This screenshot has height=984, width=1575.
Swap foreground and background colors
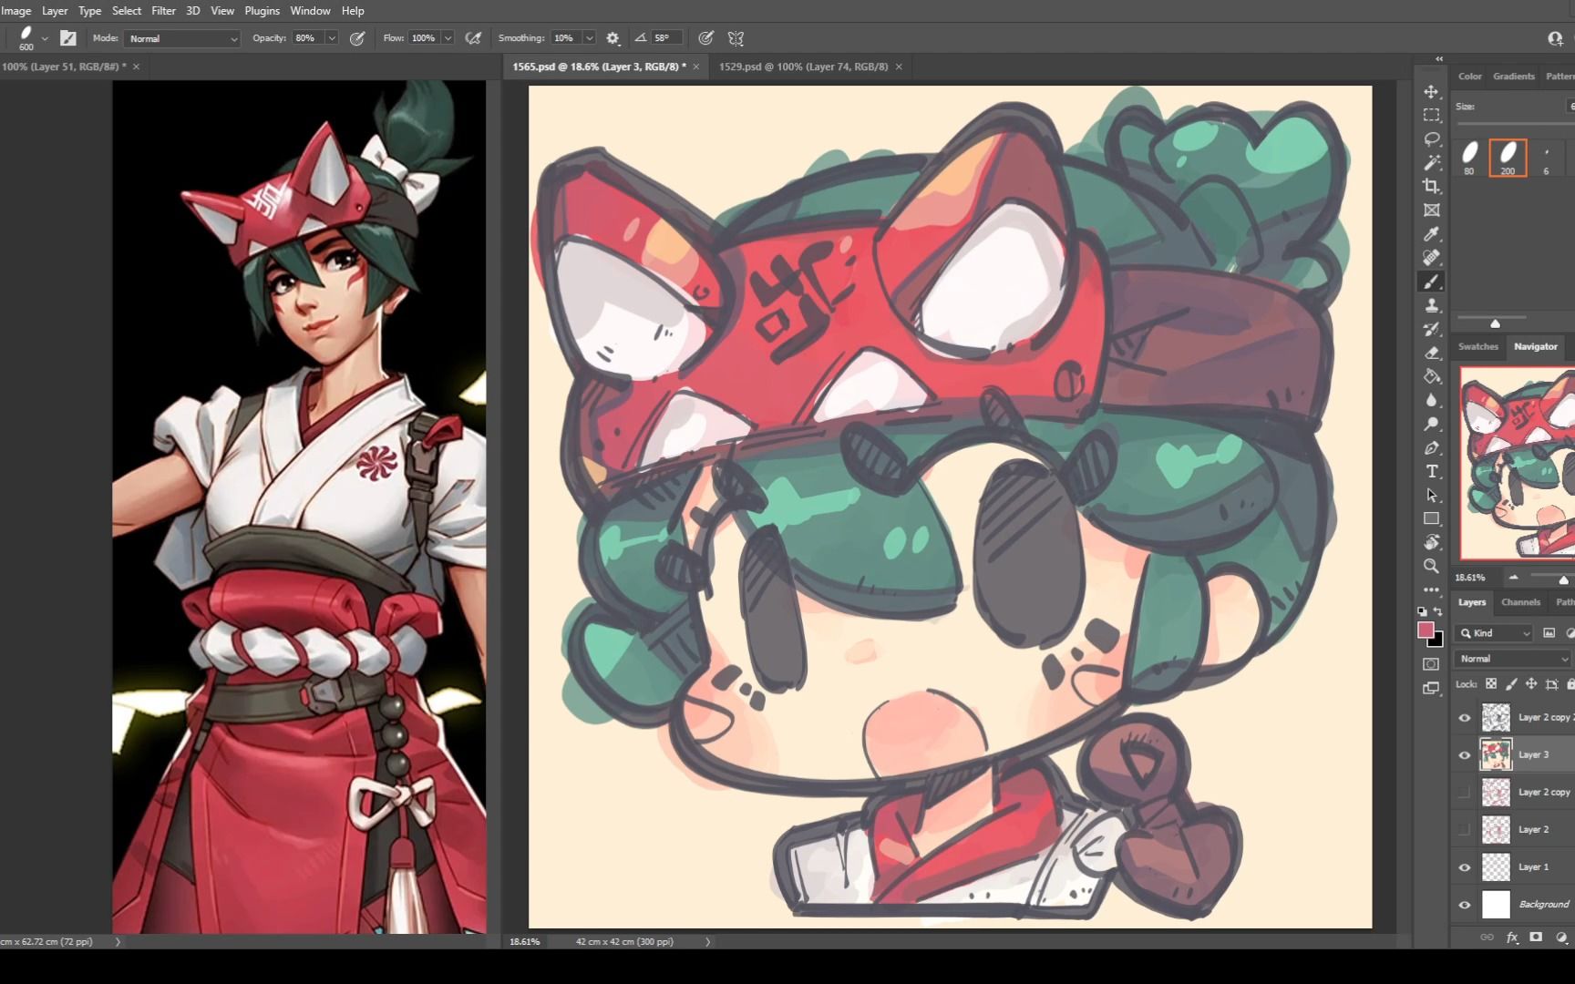tap(1438, 611)
